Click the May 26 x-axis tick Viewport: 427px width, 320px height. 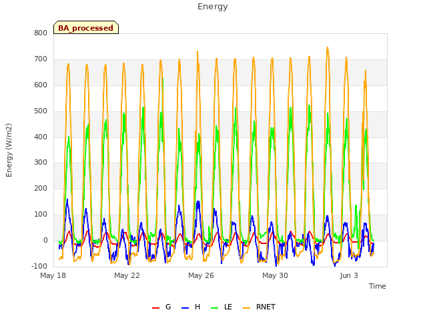201,275
